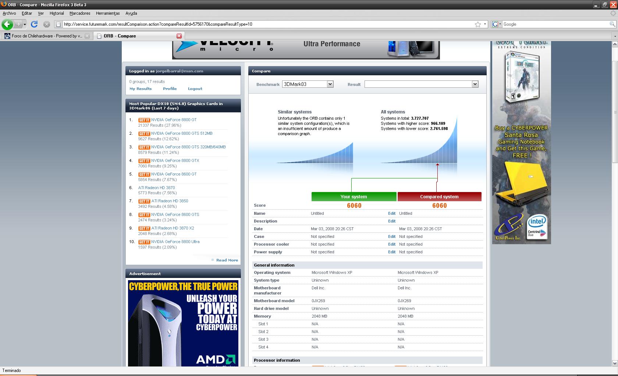Click the Firefox logo in title bar
The width and height of the screenshot is (618, 376).
point(4,4)
